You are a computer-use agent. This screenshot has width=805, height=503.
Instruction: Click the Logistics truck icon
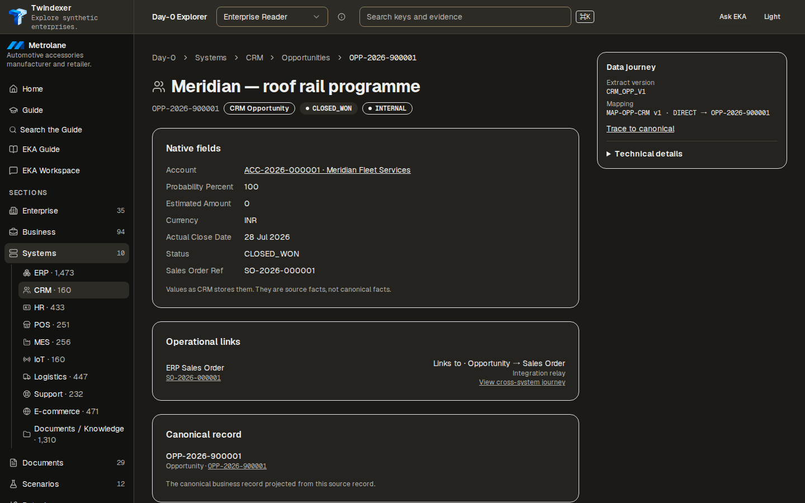[x=27, y=377]
